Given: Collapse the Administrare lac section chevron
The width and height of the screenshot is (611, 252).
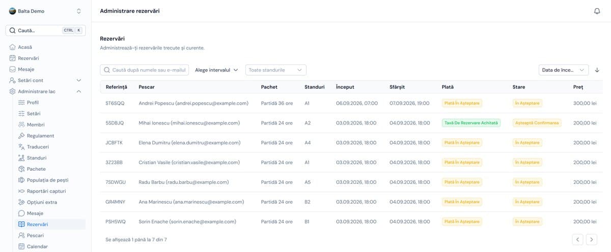Looking at the screenshot, I should click(x=79, y=91).
